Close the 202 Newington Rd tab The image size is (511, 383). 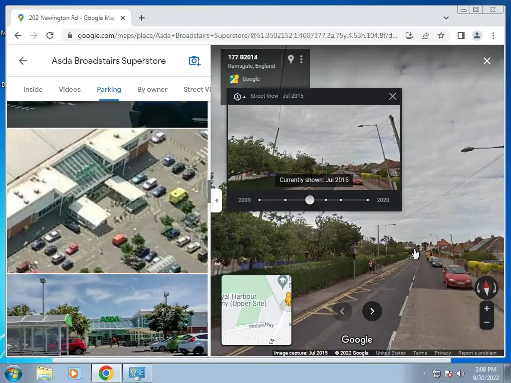click(x=123, y=18)
